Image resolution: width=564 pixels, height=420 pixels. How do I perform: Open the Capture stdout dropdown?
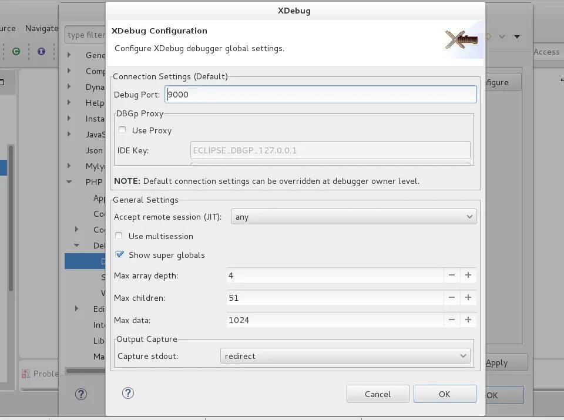click(x=345, y=356)
